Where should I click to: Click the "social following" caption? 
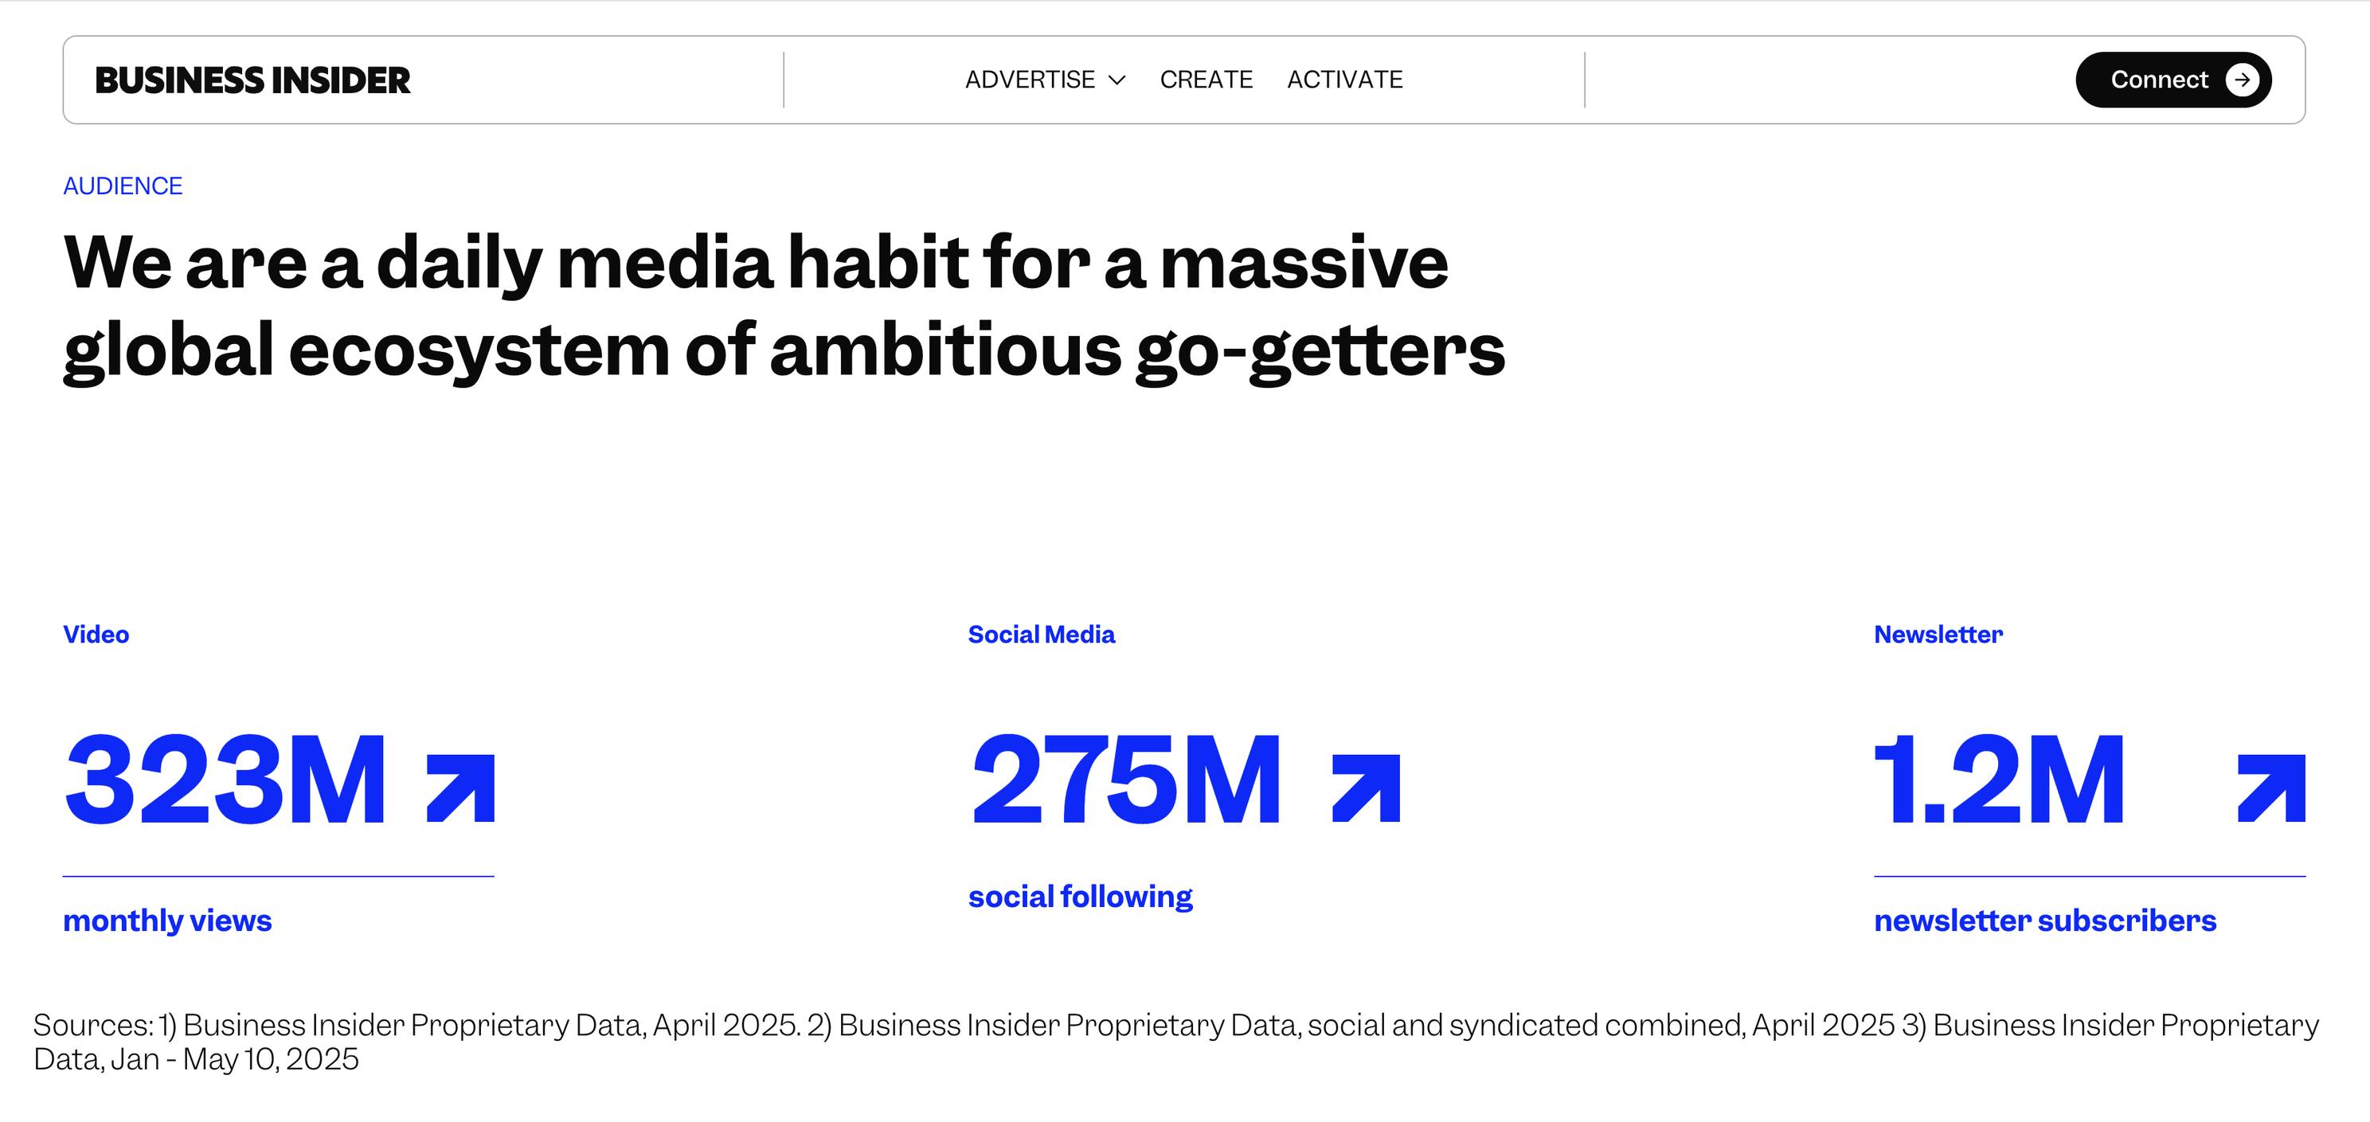click(1080, 897)
